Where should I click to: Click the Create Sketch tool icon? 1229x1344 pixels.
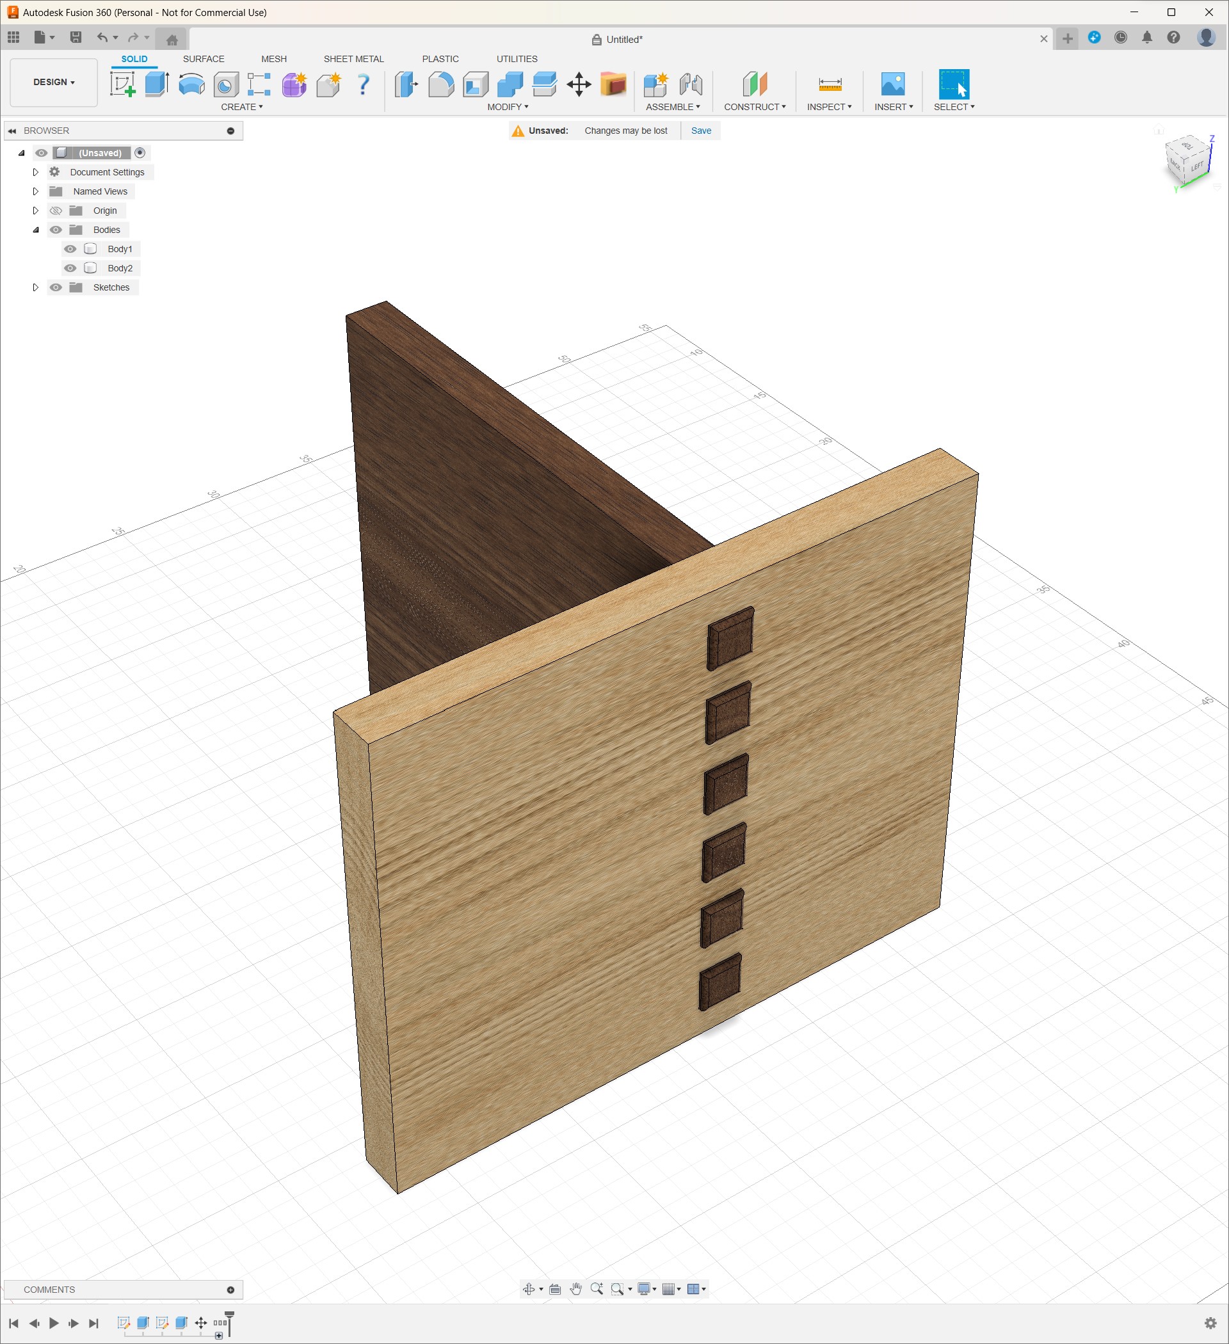pos(123,84)
